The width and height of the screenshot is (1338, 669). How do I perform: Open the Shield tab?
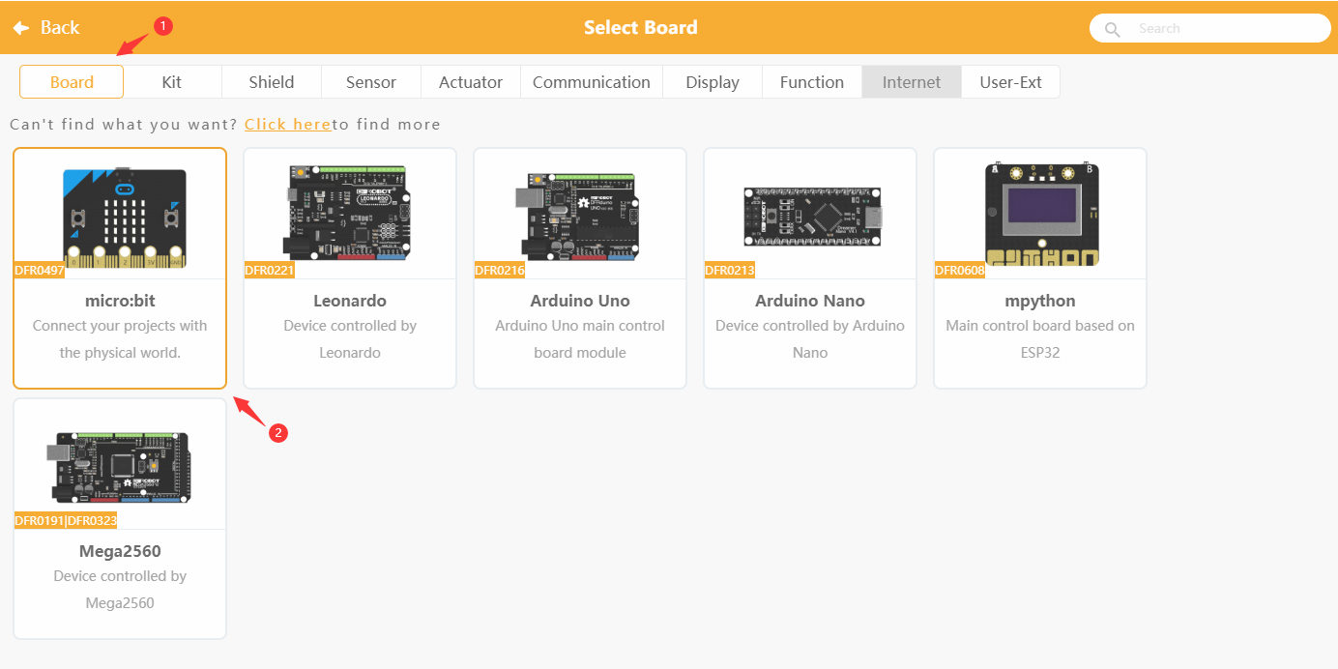[272, 82]
